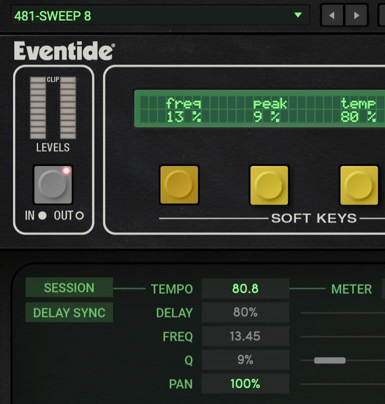Open the 481-SWEEP 8 preset dropdown
The height and width of the screenshot is (404, 385).
[x=160, y=15]
